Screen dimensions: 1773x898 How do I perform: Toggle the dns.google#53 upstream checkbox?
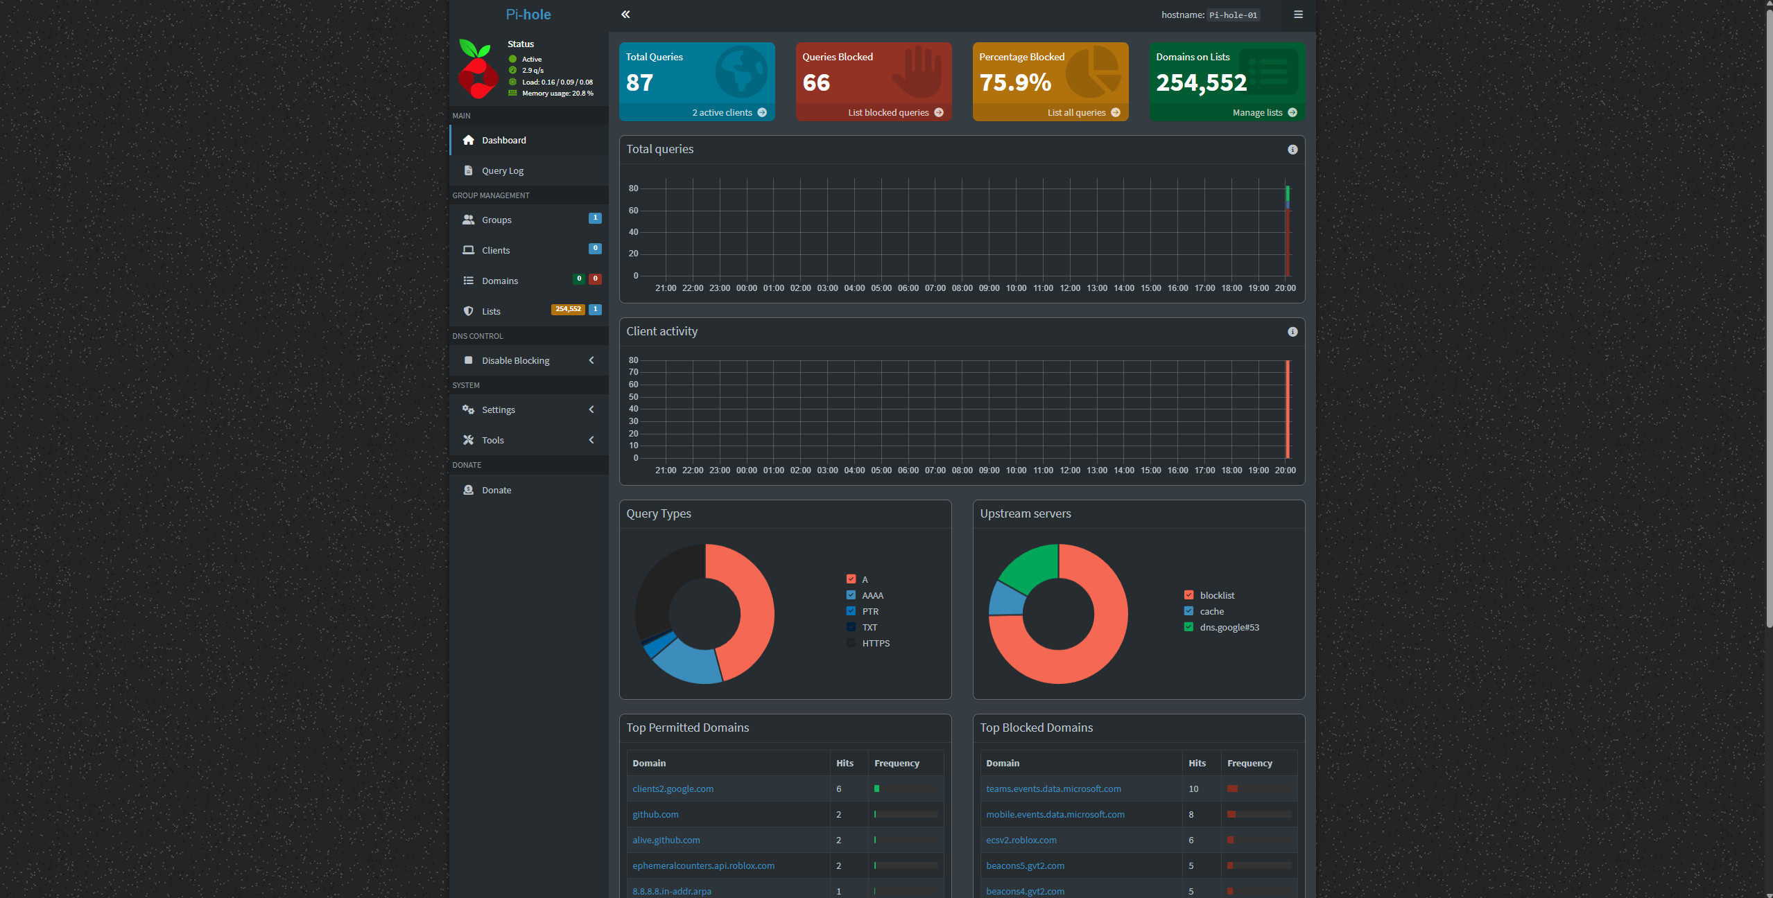pos(1188,627)
